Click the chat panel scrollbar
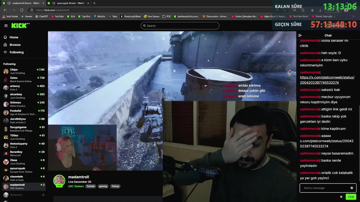This screenshot has height=202, width=360. pyautogui.click(x=359, y=143)
